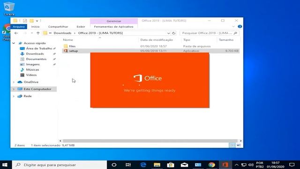
Task: Open recent locations dropdown arrow
Action: pyautogui.click(x=32, y=33)
